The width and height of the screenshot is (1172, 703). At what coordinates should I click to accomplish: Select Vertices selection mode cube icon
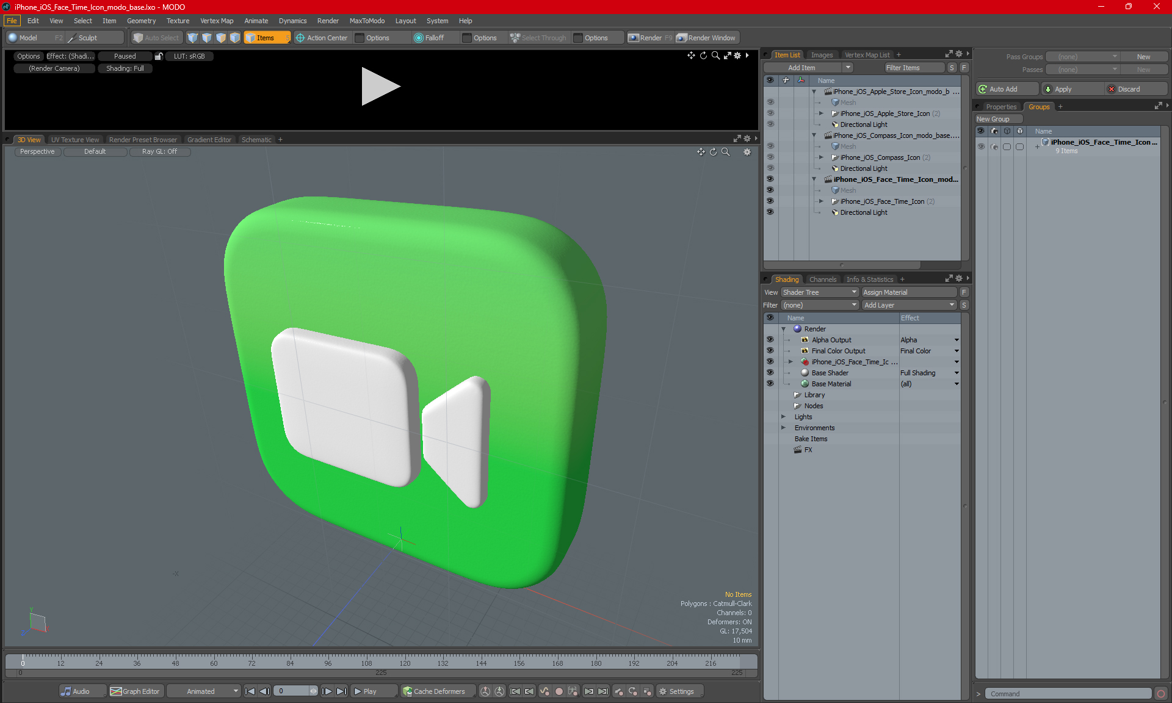coord(193,38)
